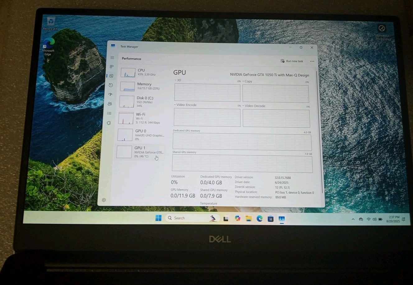Click the volume speaker tray icon
413x285 pixels.
[x=374, y=219]
